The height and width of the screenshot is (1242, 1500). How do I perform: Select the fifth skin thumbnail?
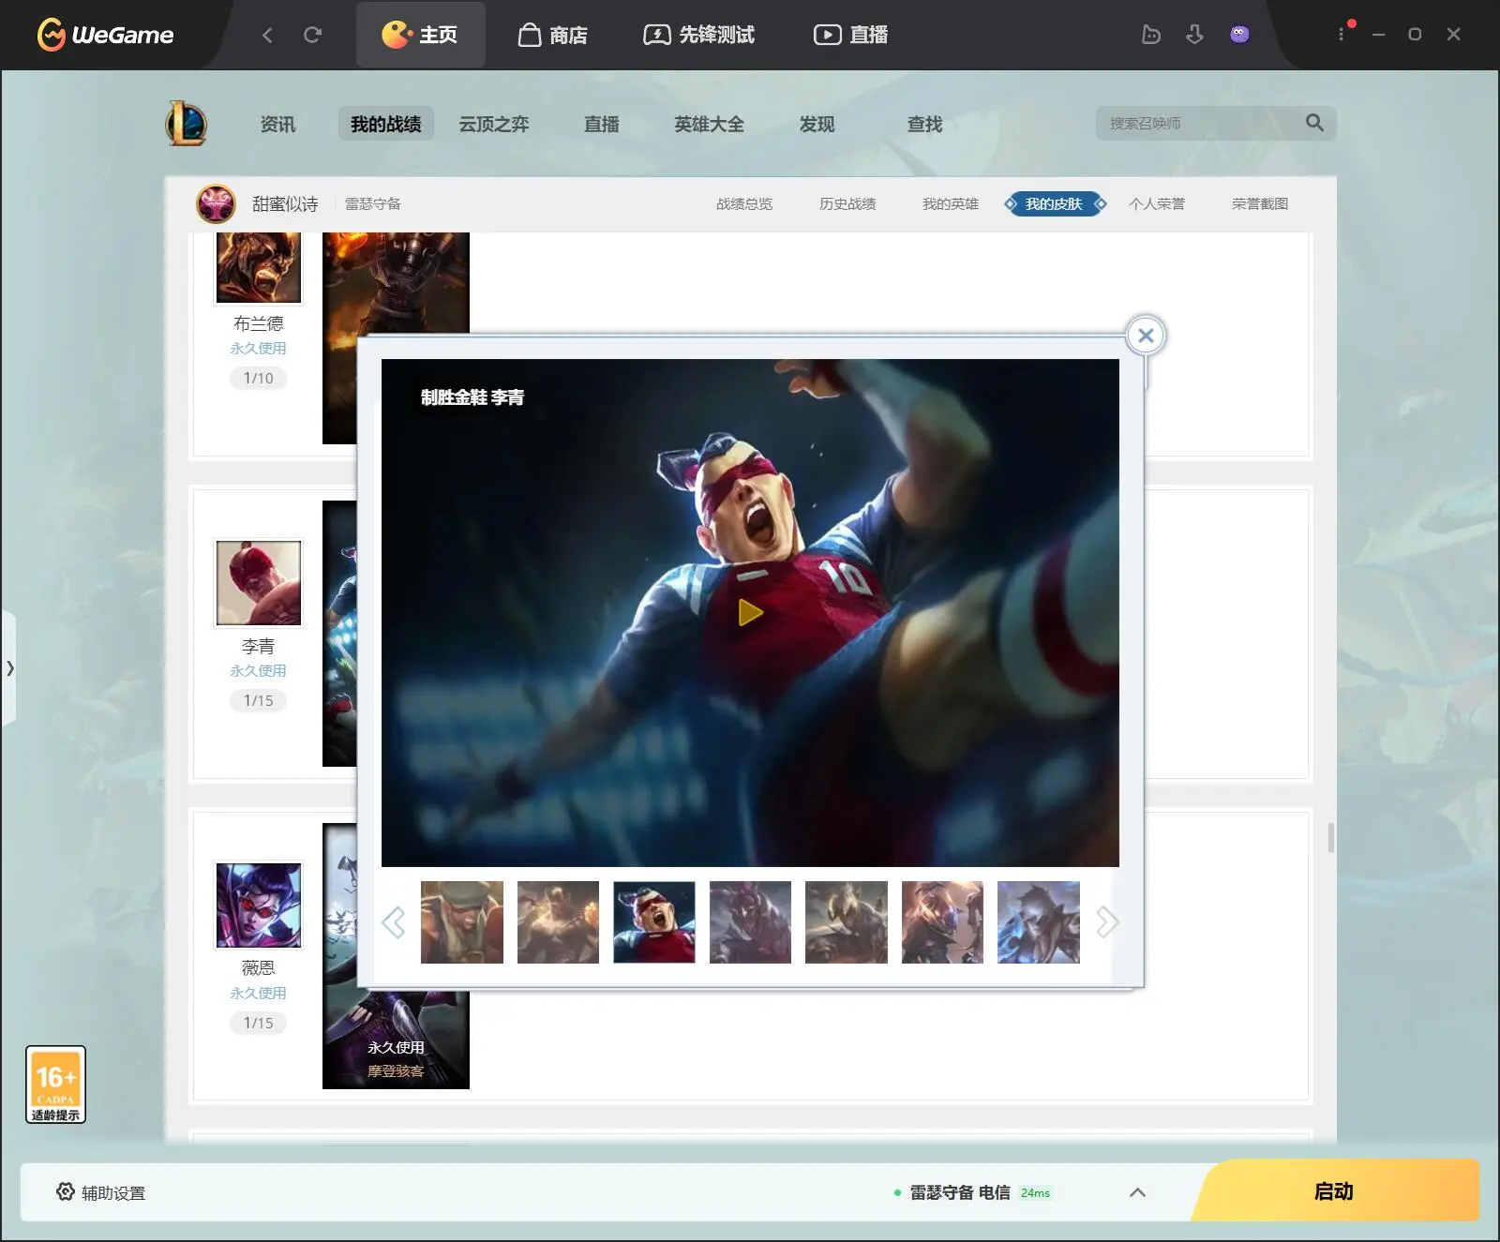pos(847,922)
